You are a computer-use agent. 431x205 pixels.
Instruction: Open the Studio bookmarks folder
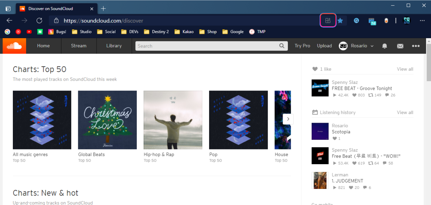(82, 32)
